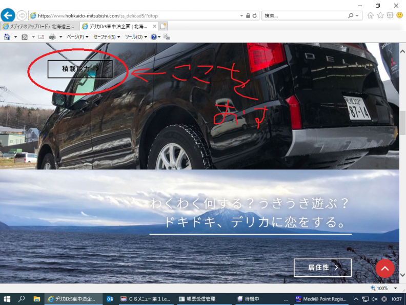This screenshot has height=305, width=406.
Task: Open the セーフティ(S) menu
Action: tap(107, 37)
